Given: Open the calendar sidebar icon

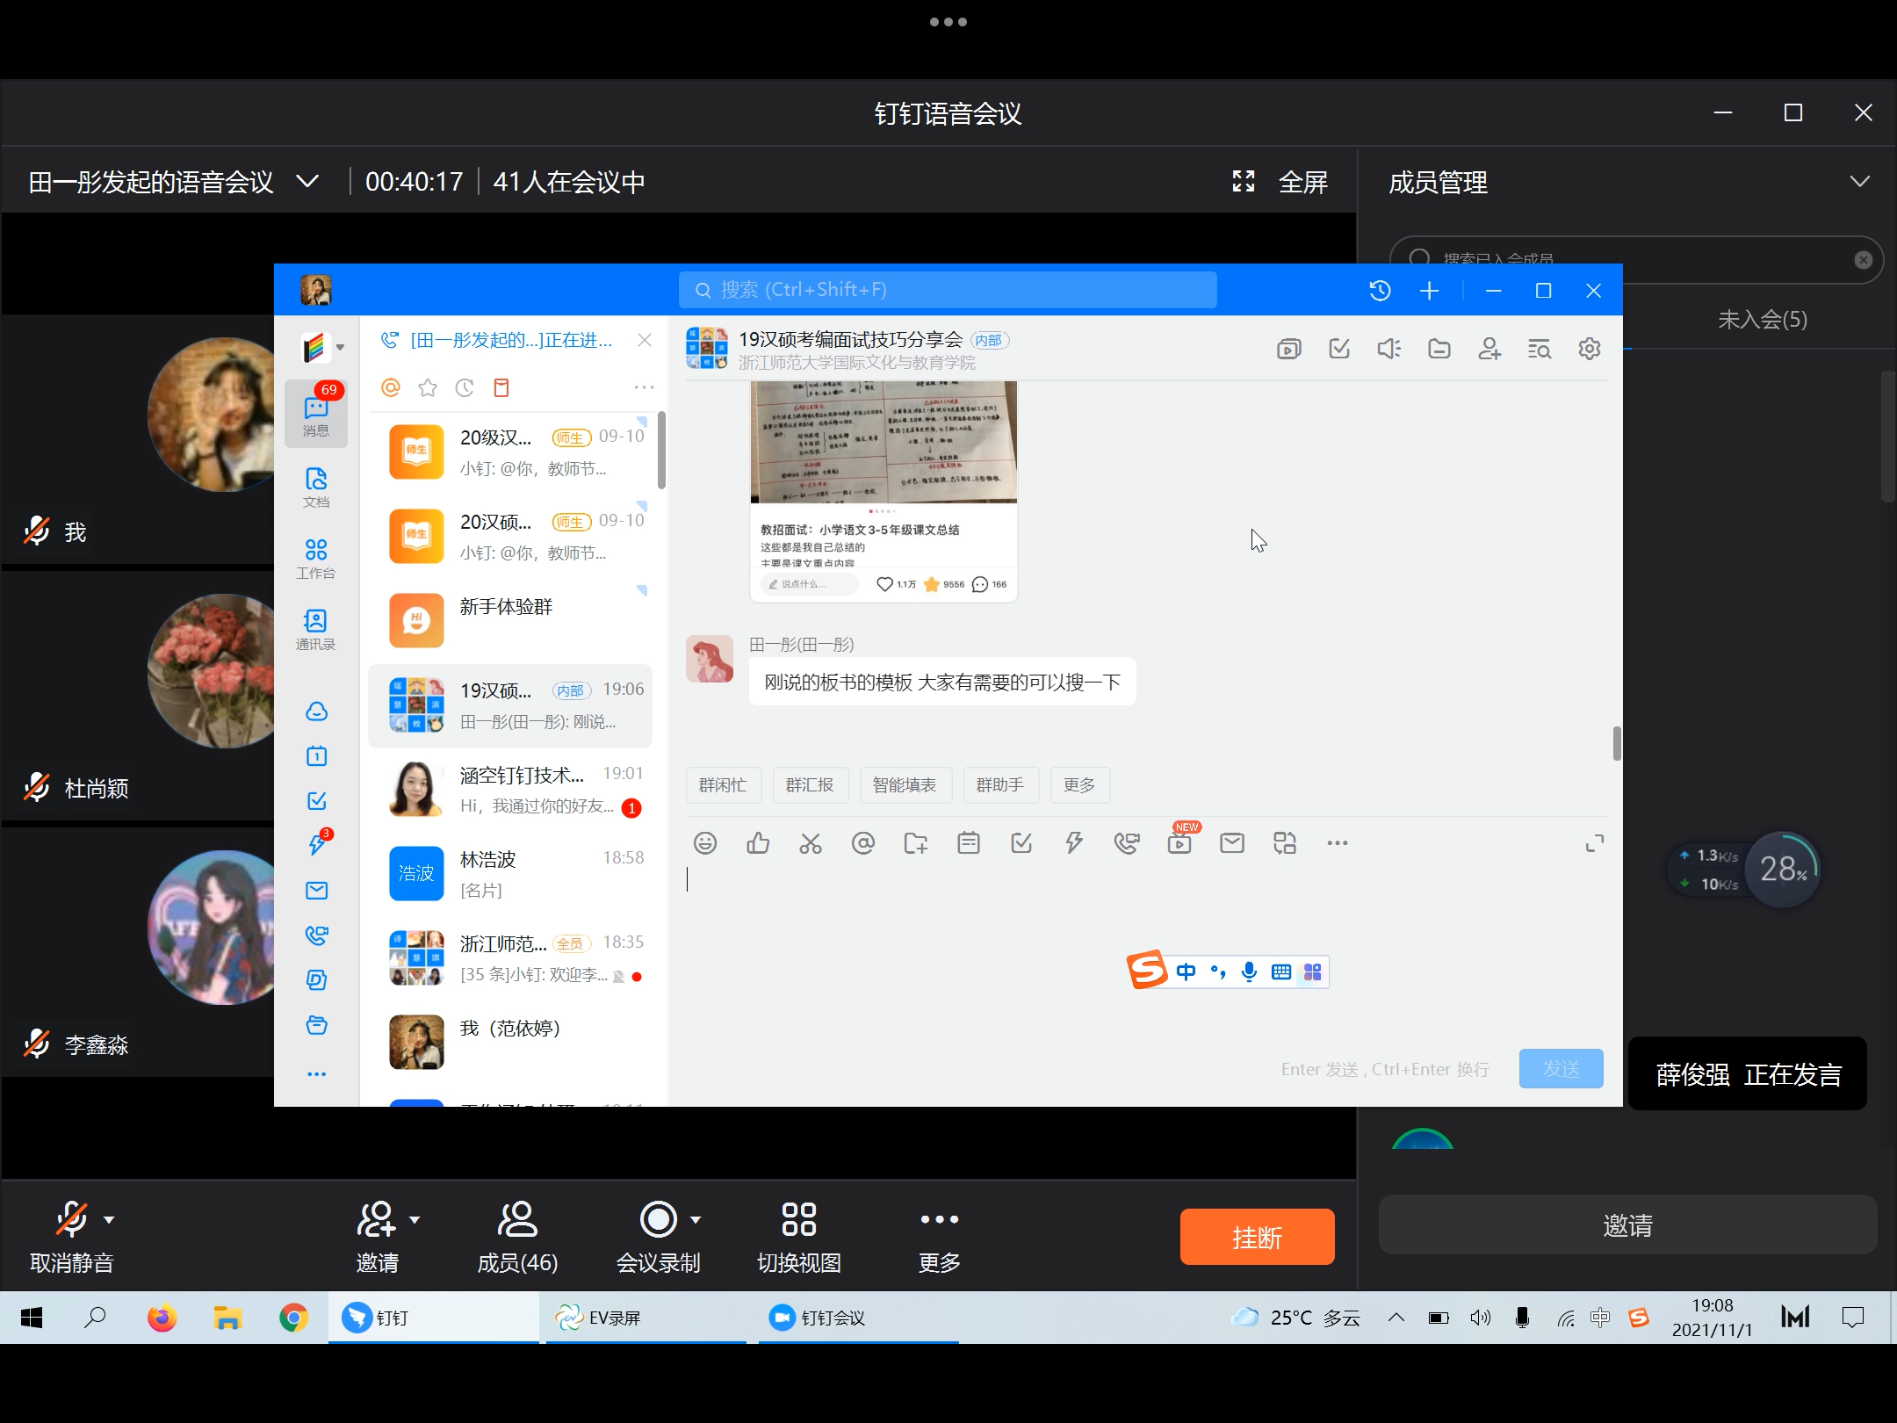Looking at the screenshot, I should pyautogui.click(x=316, y=756).
